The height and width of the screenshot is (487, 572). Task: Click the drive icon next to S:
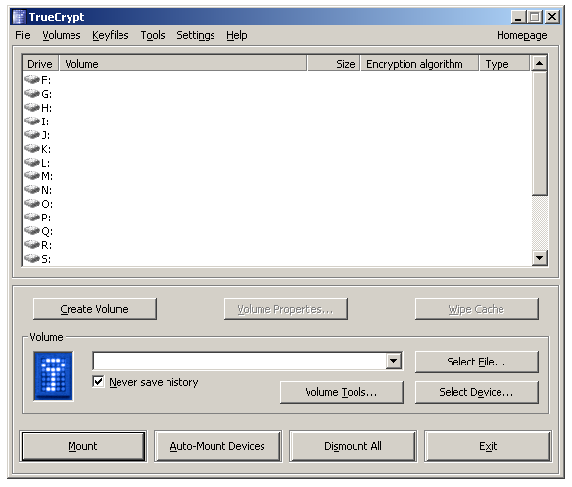(x=32, y=259)
